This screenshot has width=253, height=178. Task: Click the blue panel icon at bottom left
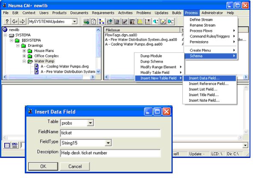7,145
